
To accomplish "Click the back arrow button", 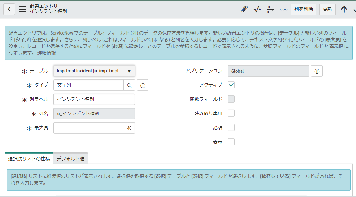I will [x=9, y=9].
